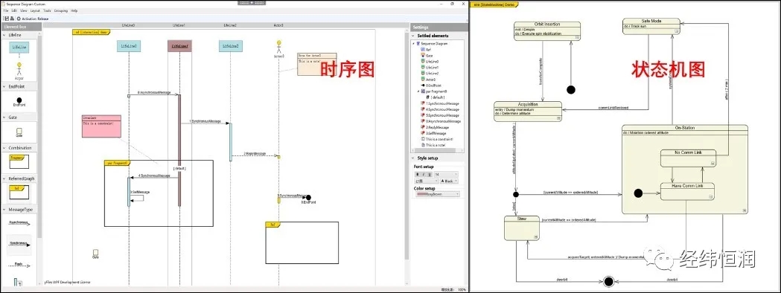Collapse the Settled elements panel
This screenshot has height=293, width=781.
pos(413,36)
